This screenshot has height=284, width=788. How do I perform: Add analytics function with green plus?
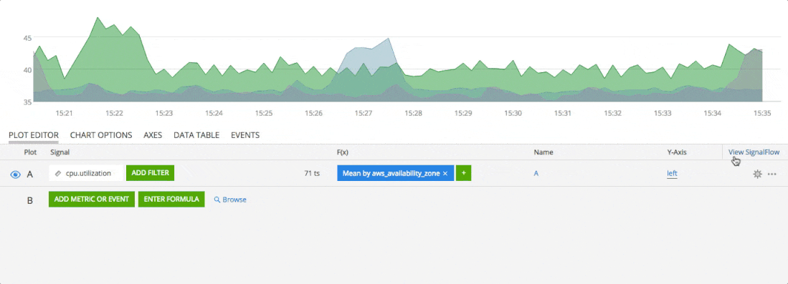click(x=463, y=173)
